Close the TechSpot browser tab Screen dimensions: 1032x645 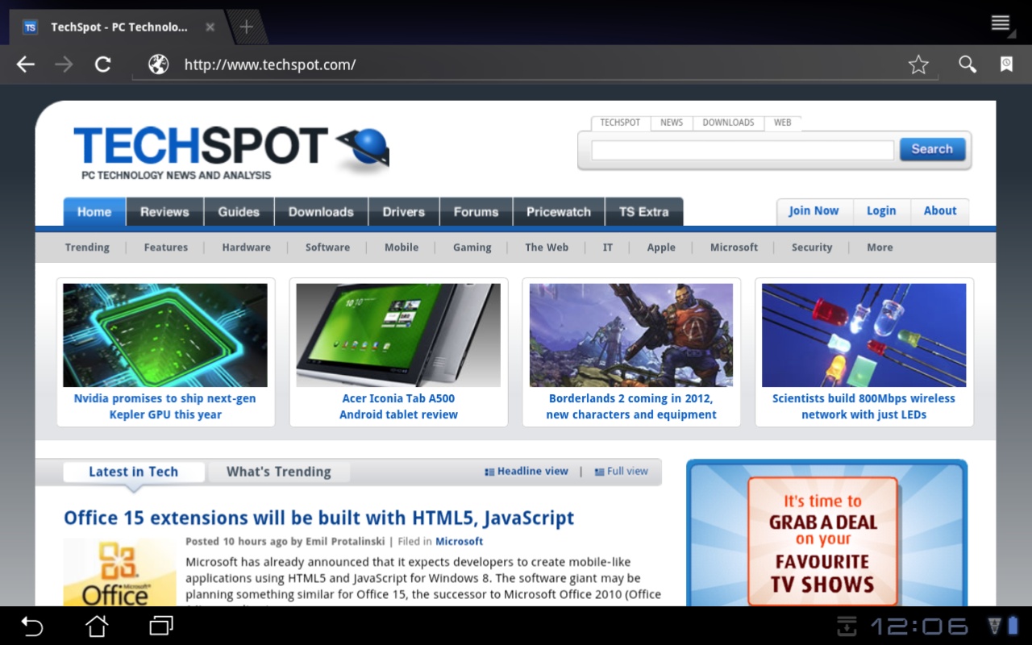click(x=210, y=27)
